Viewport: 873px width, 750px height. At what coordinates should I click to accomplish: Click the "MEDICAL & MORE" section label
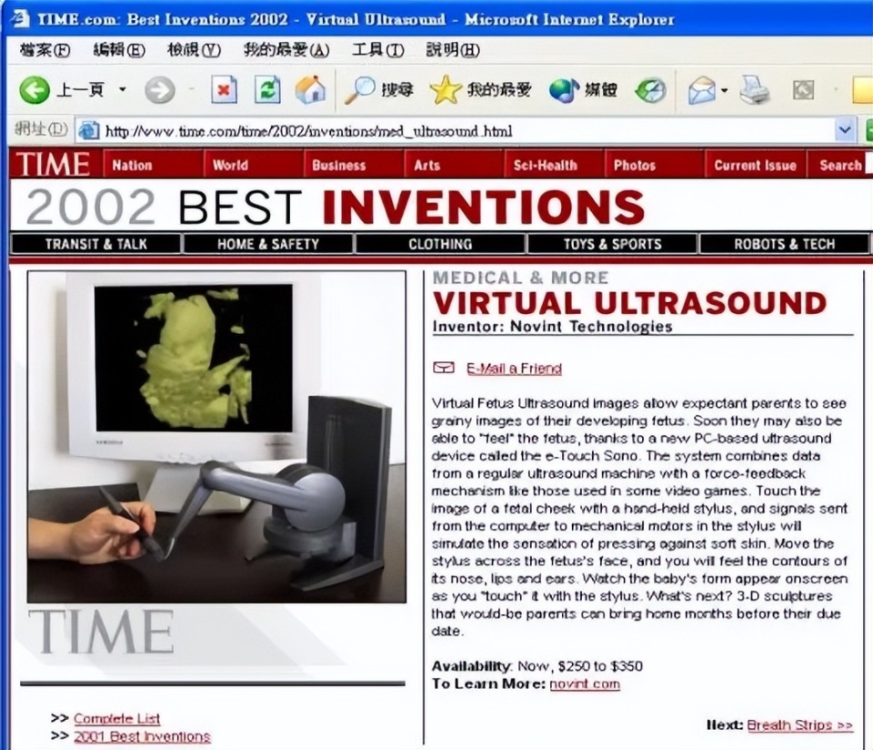point(520,278)
